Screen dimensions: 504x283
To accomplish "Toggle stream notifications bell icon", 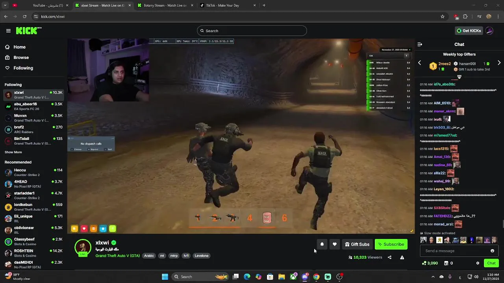I will coord(322,244).
